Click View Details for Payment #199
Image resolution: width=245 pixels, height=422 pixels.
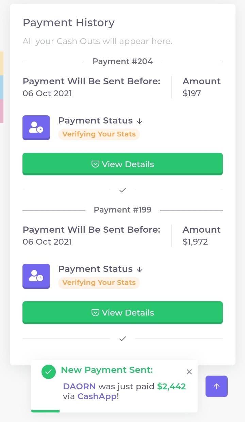122,312
